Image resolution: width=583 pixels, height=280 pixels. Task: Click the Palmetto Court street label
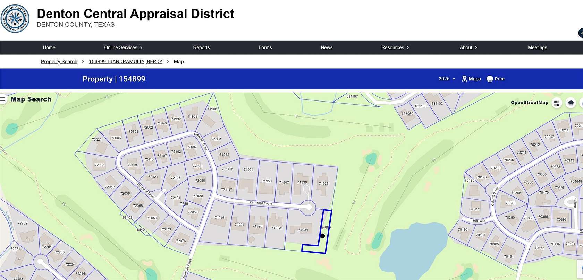(261, 203)
